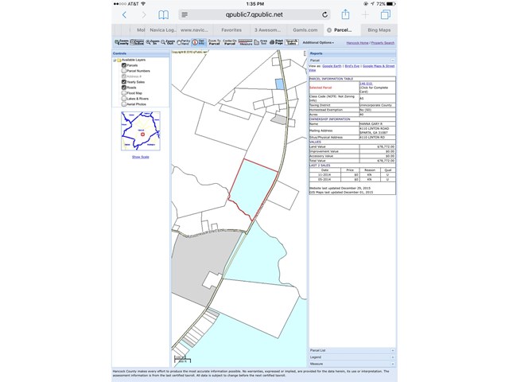This screenshot has width=509, height=382.
Task: Click the Measure tool in toolbar
Action: tap(245, 42)
